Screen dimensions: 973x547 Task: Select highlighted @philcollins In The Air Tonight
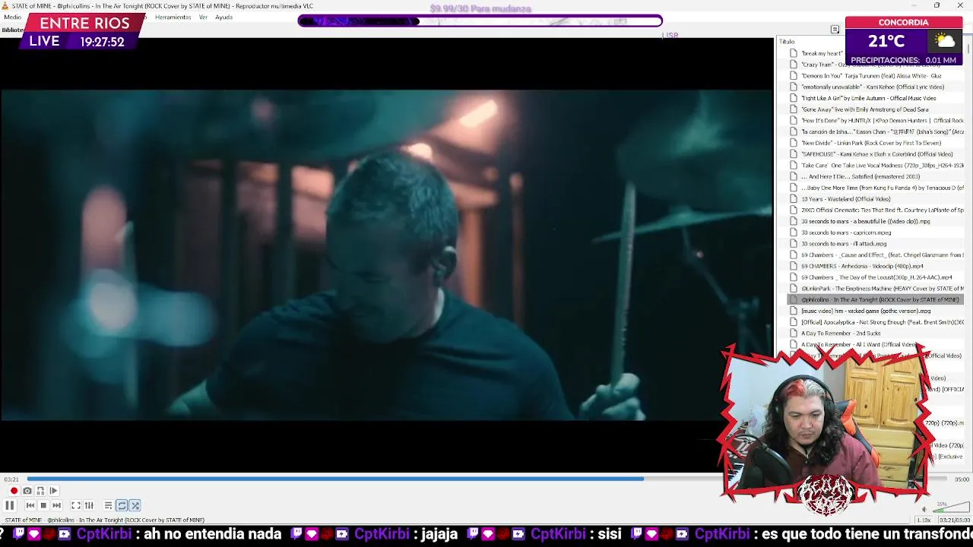point(876,299)
